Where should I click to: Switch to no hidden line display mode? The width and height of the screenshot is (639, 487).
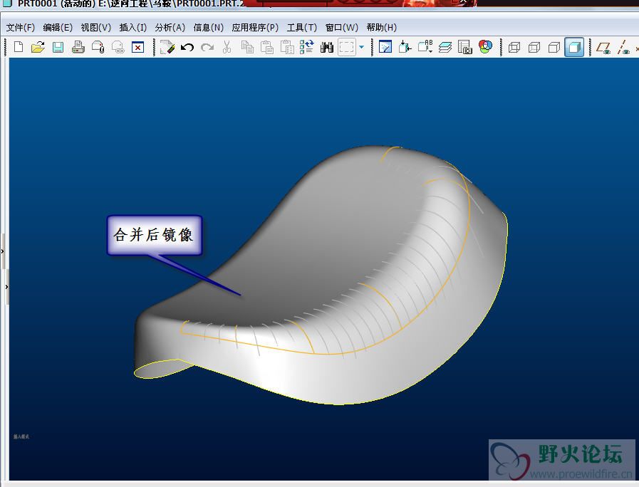554,48
